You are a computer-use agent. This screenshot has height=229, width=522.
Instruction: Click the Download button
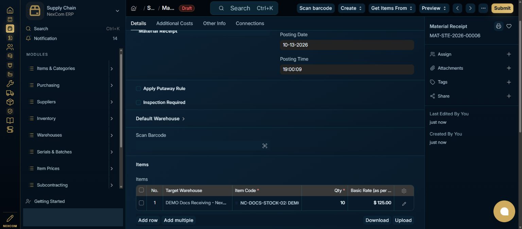click(x=377, y=220)
